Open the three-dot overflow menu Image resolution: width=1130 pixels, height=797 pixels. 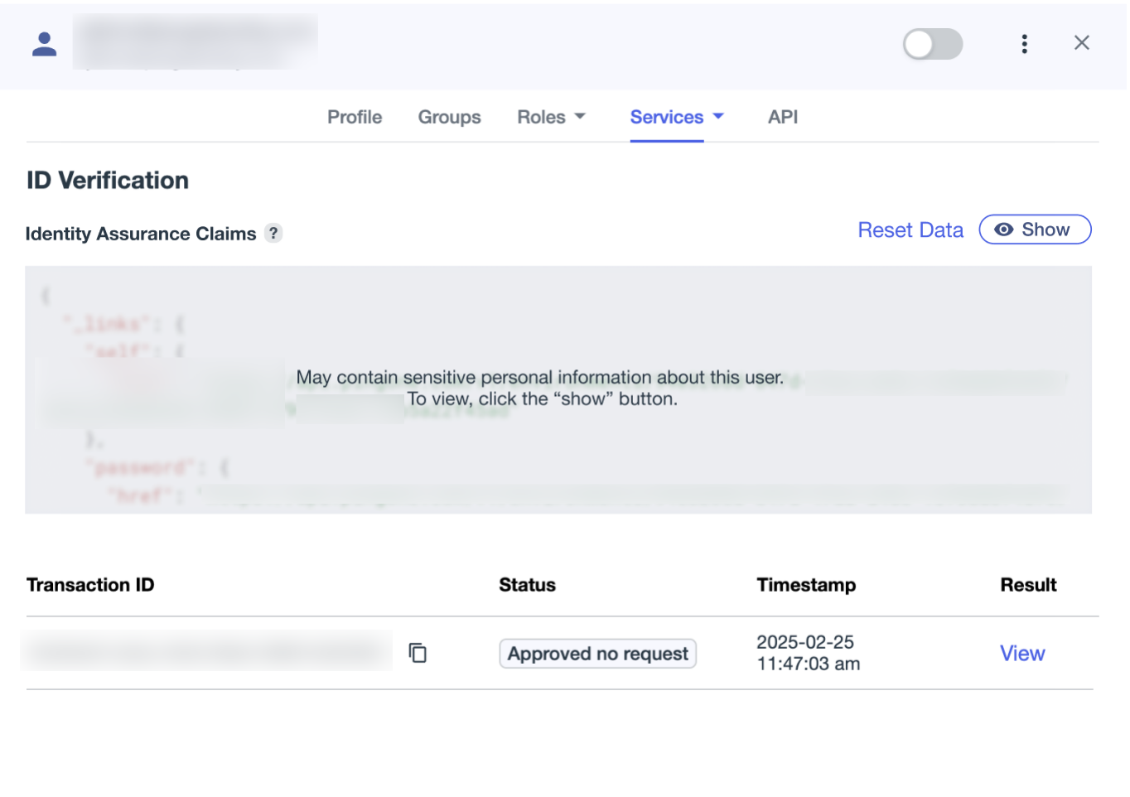(1024, 43)
